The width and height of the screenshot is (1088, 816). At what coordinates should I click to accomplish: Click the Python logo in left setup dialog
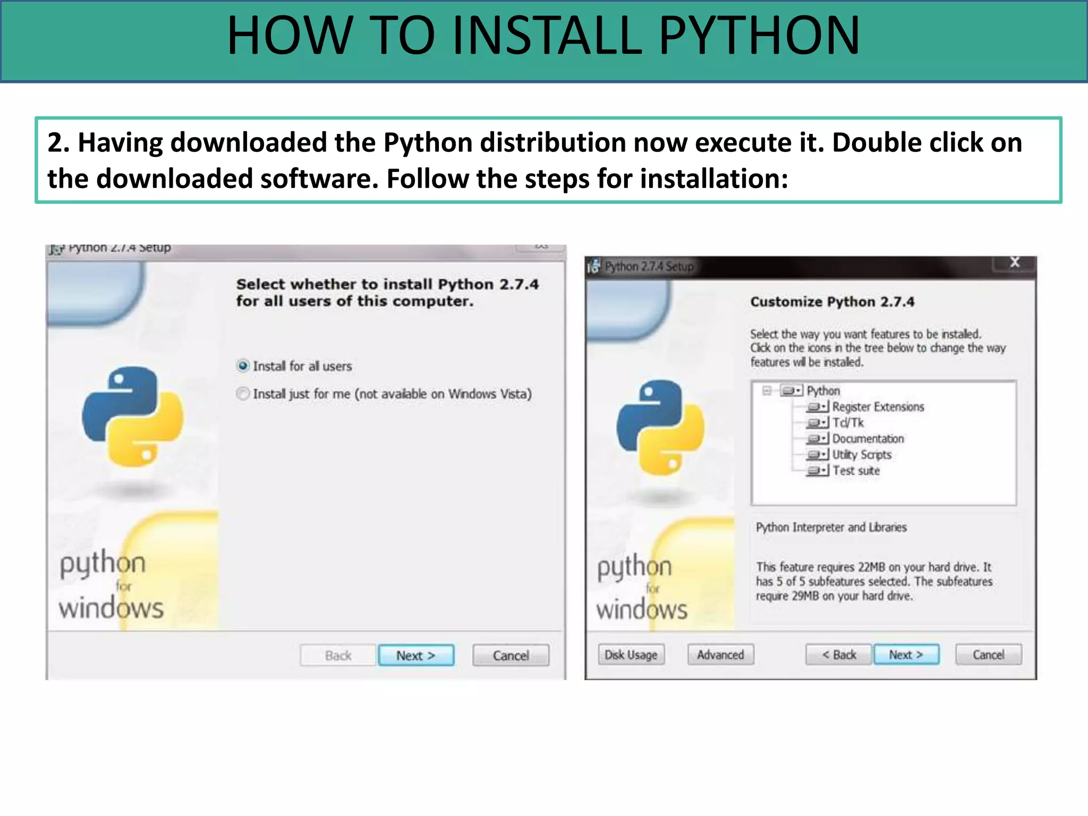[132, 417]
